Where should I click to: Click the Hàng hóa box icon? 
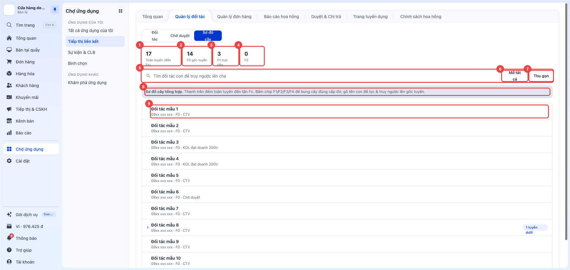[x=9, y=74]
